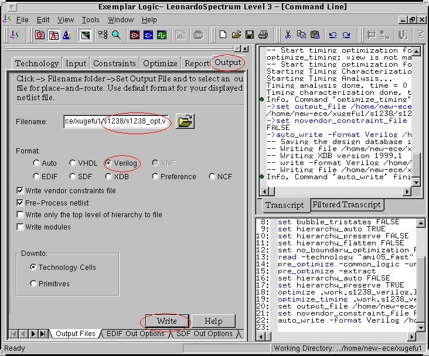429x356 pixels.
Task: View the technology schematic blue gate icon
Action: point(148,35)
